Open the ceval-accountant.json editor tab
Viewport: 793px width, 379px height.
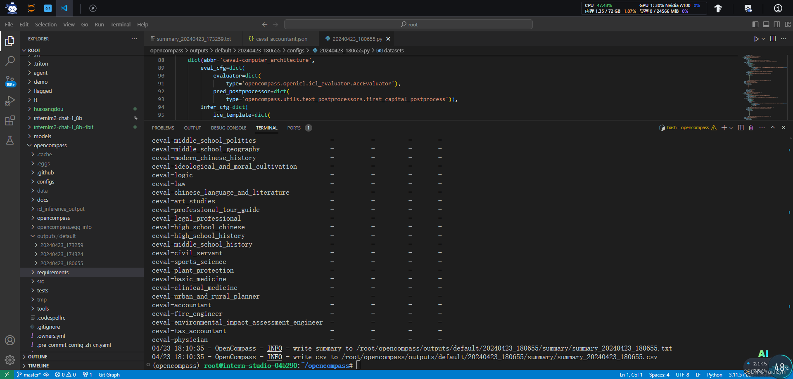(281, 39)
